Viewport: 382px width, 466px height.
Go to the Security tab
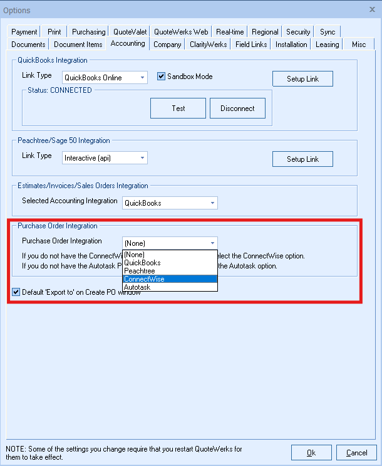tap(298, 32)
